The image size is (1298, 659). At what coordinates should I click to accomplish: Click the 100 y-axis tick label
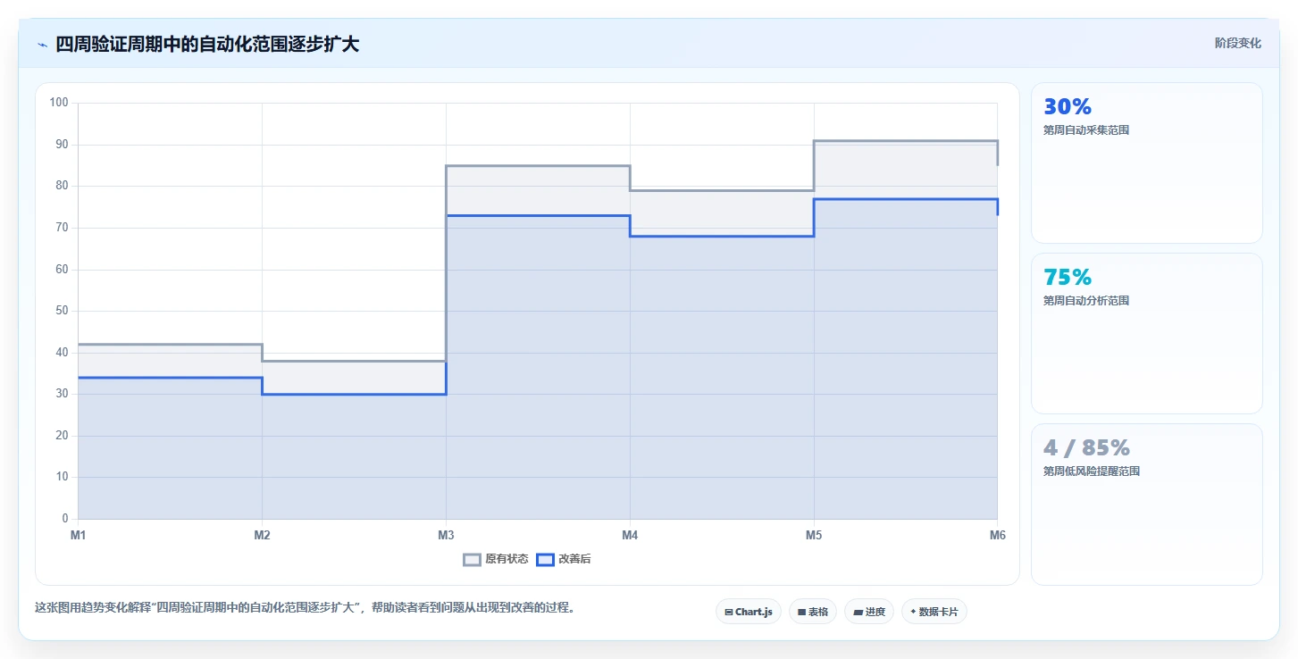coord(59,103)
